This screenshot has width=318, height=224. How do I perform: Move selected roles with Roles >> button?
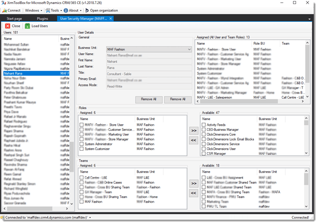pos(193,130)
